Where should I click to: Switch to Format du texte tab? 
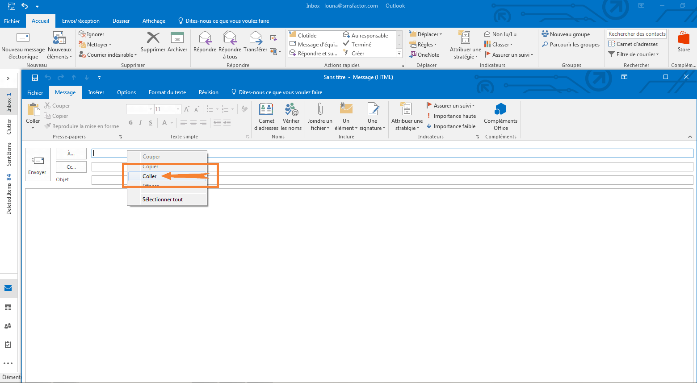point(167,92)
